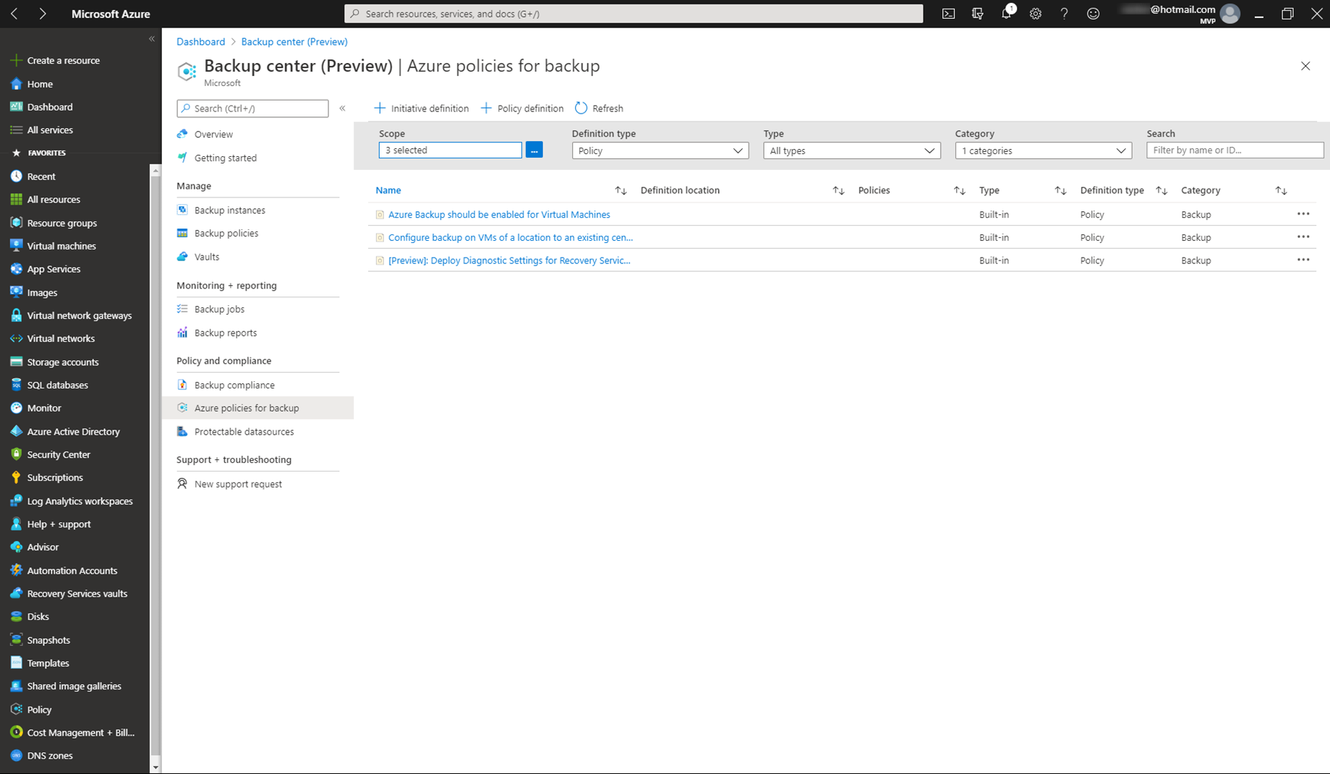The image size is (1330, 774).
Task: Sort by Definition type column
Action: coord(1161,190)
